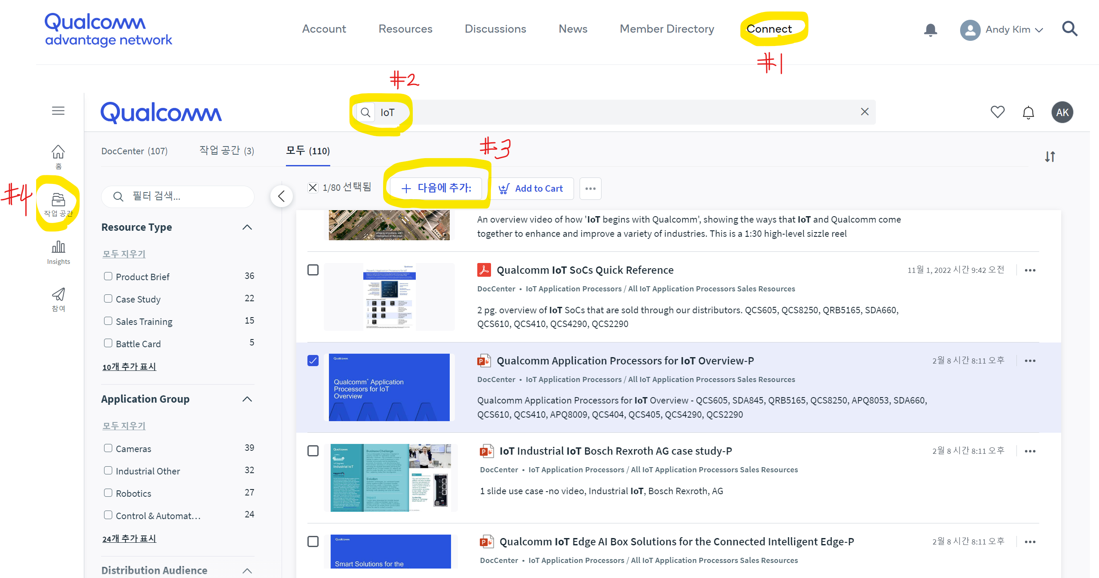This screenshot has height=578, width=1099.
Task: Clear all Resource Type filters (모두 지우기)
Action: pyautogui.click(x=124, y=254)
